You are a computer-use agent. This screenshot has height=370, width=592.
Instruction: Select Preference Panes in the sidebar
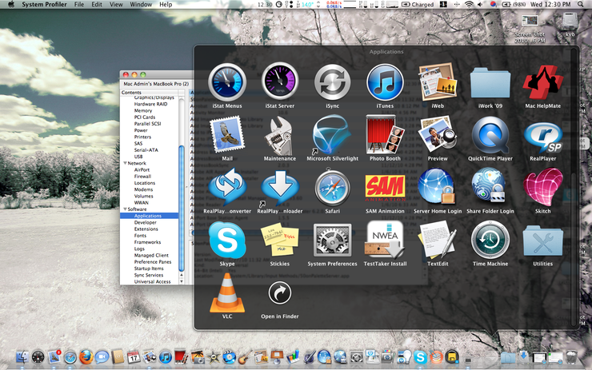click(152, 261)
